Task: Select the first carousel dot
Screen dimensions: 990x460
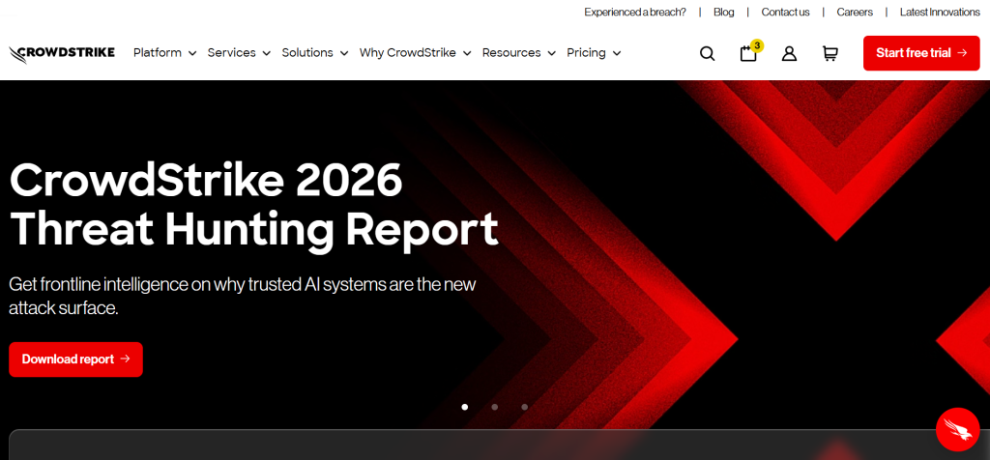Action: coord(465,407)
